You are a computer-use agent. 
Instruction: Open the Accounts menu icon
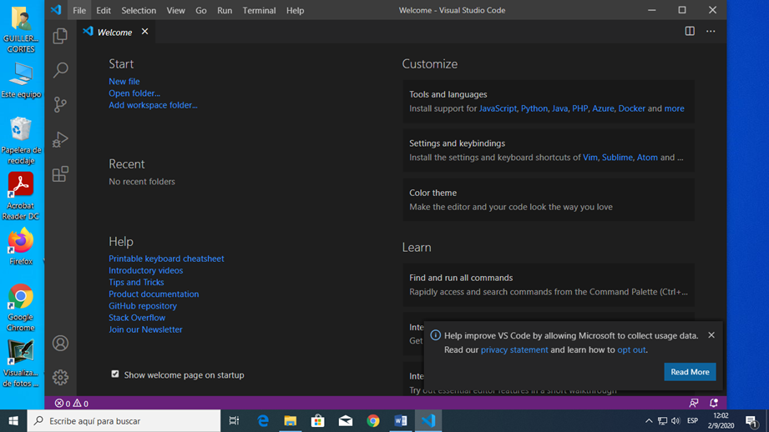coord(60,344)
